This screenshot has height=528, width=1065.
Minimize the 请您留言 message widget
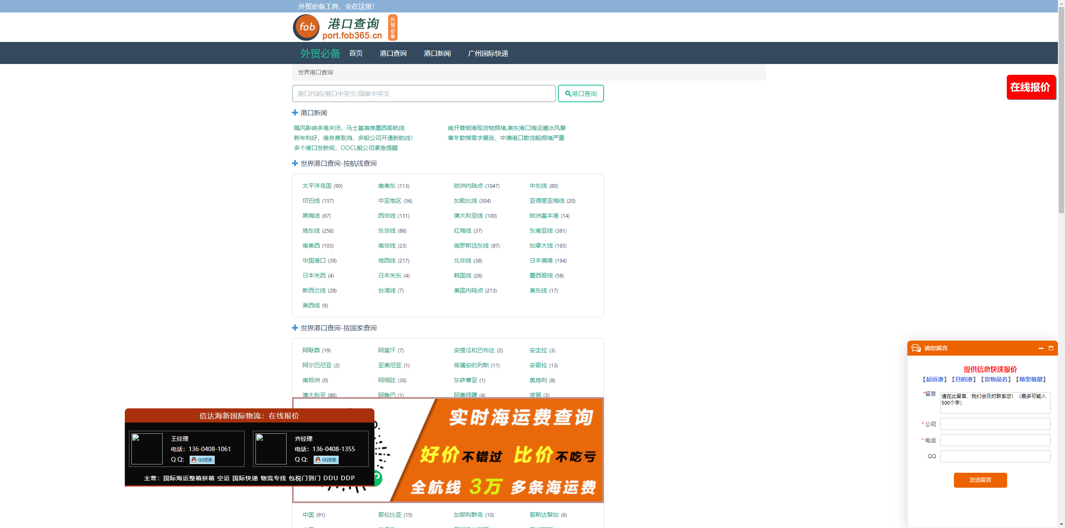1040,349
